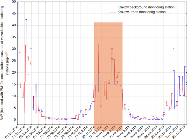Click the x-axis date 23.09.2015
The height and width of the screenshot is (139, 187).
(158, 132)
